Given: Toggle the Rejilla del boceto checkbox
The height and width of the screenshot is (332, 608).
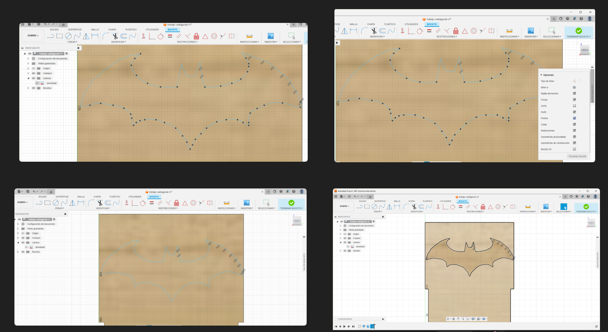Looking at the screenshot, I should click(574, 93).
